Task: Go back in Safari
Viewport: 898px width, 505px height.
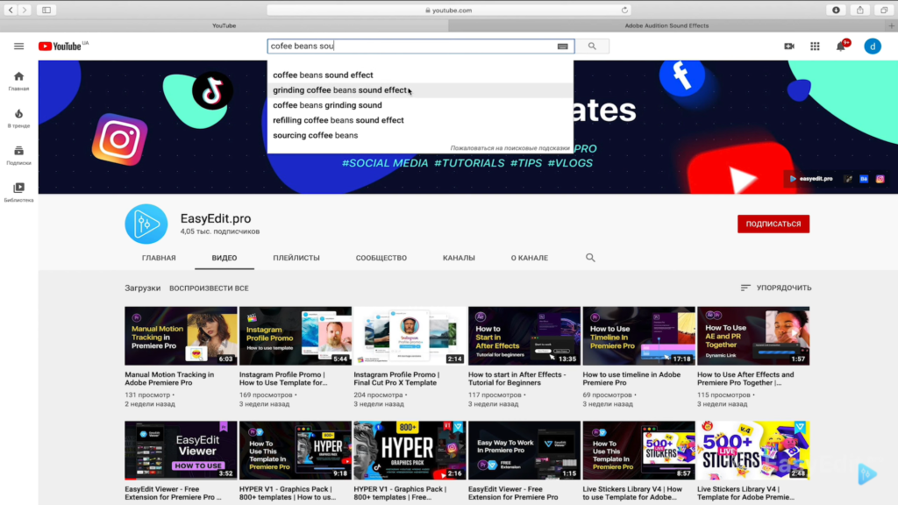Action: [x=11, y=10]
